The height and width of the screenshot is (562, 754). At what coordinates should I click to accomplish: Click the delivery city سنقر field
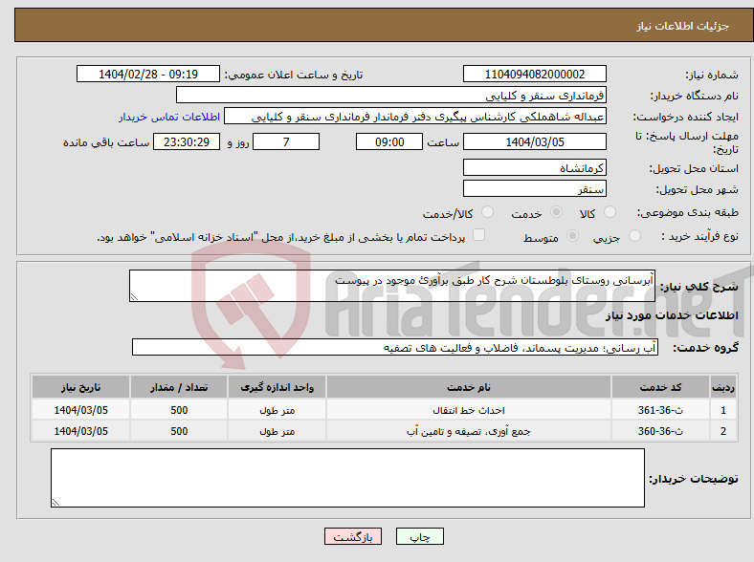(534, 188)
